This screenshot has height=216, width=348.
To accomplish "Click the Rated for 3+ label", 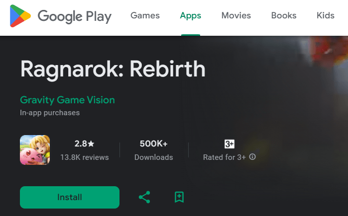I will coord(225,157).
